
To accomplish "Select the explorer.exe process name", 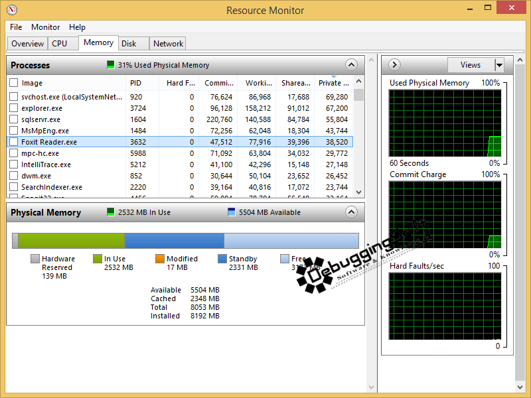I will pos(42,108).
